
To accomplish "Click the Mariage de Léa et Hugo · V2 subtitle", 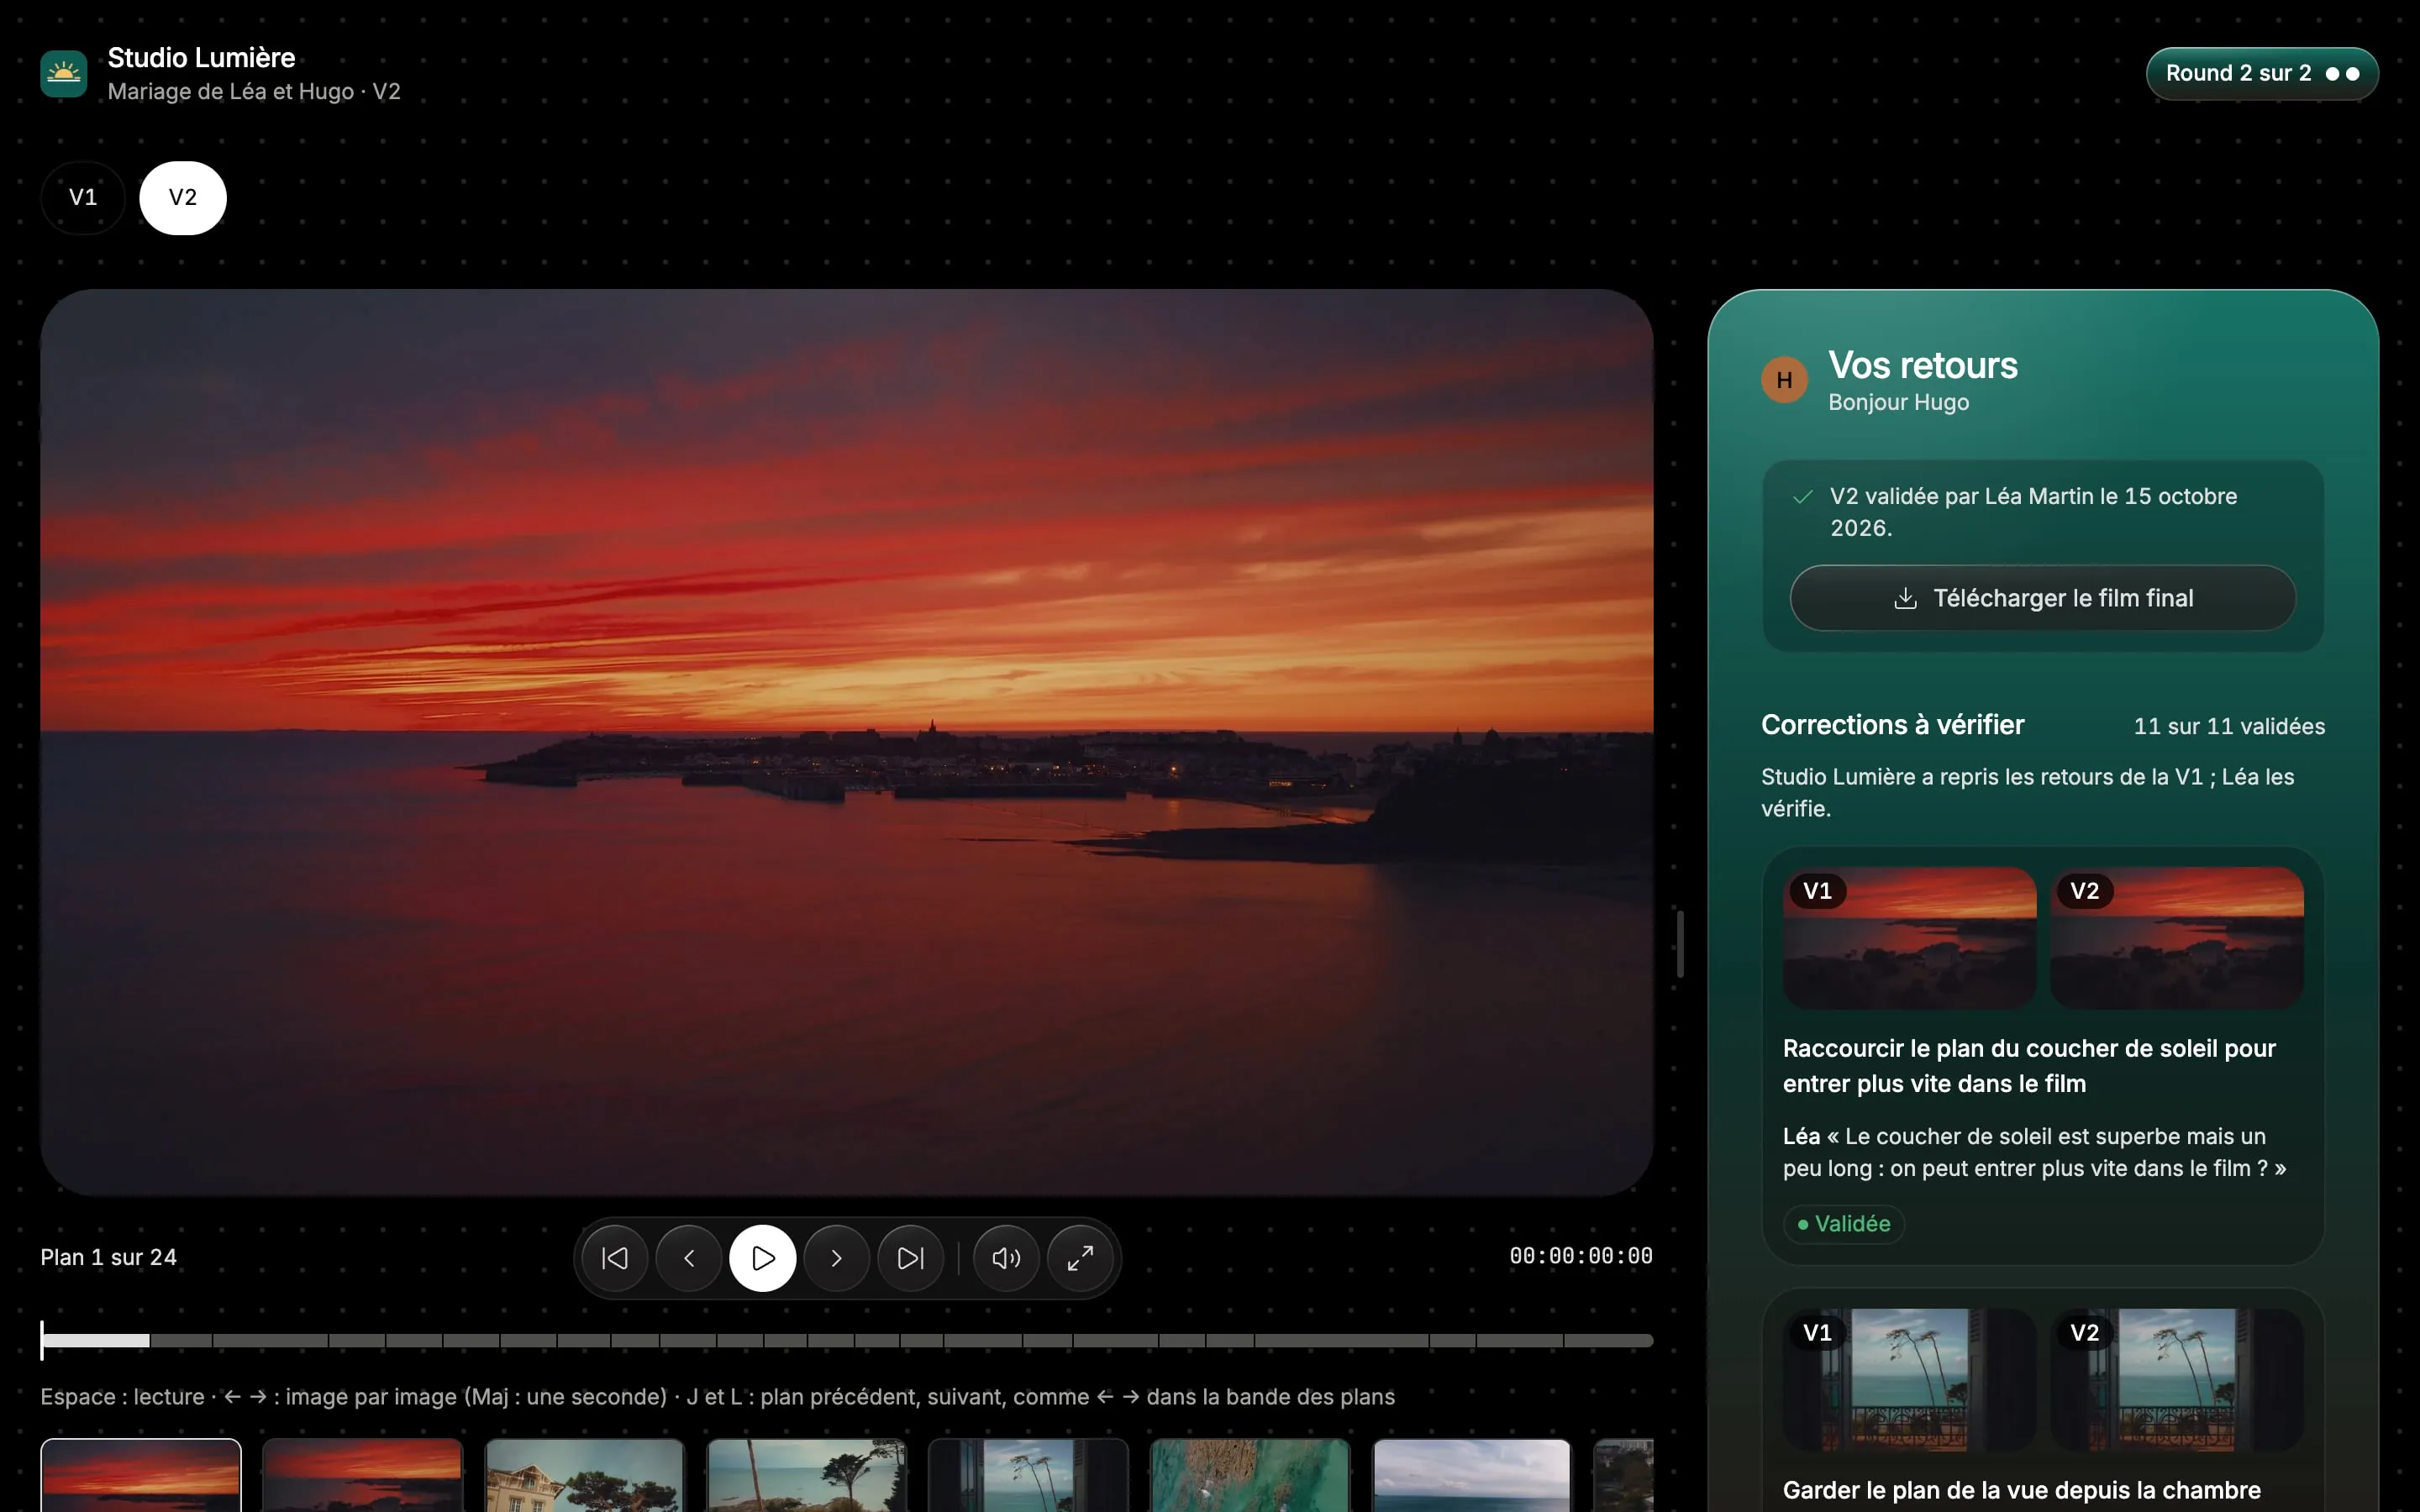I will point(254,92).
